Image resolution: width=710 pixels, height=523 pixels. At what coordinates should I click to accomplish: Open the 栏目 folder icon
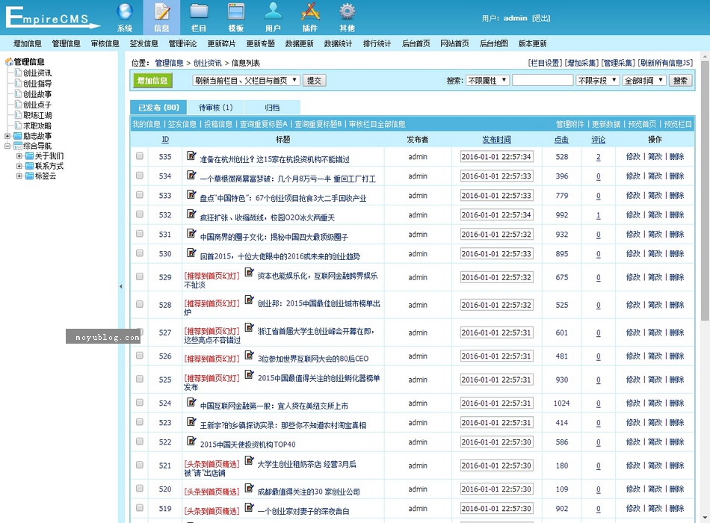tap(199, 12)
